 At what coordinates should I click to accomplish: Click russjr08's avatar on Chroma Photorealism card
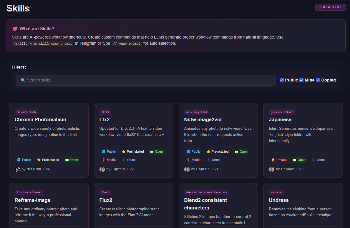point(17,169)
